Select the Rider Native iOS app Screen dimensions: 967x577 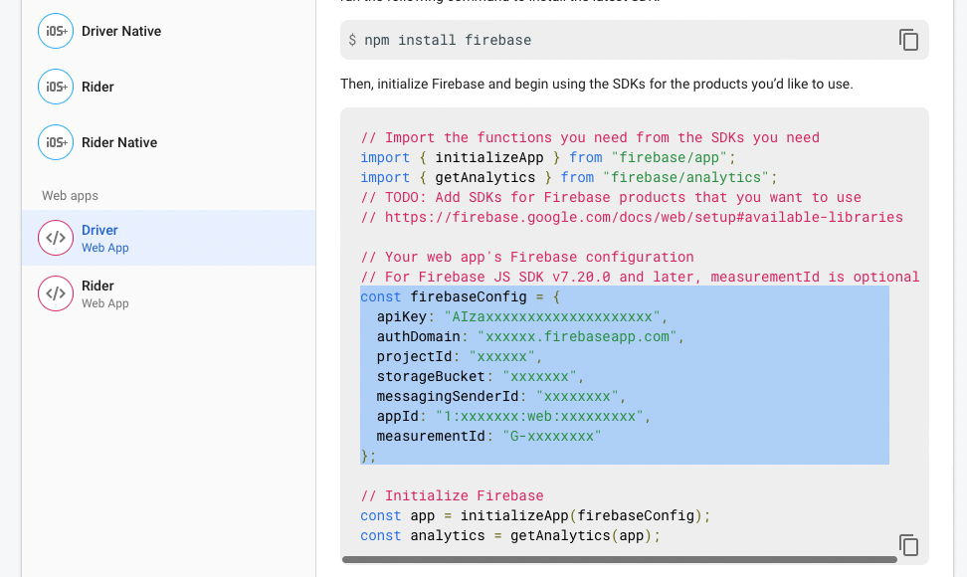(x=168, y=142)
